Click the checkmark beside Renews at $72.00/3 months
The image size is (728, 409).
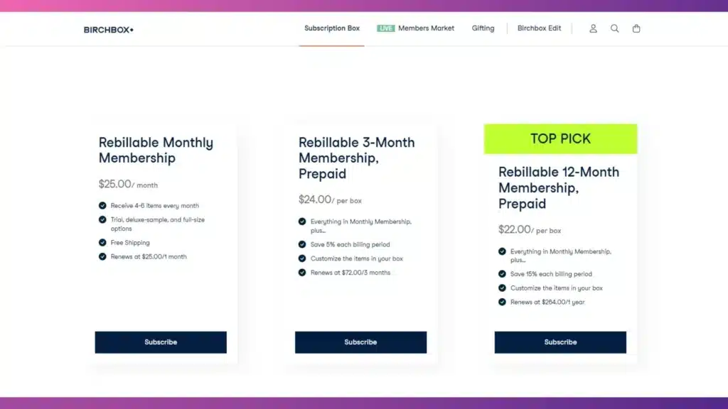(302, 272)
